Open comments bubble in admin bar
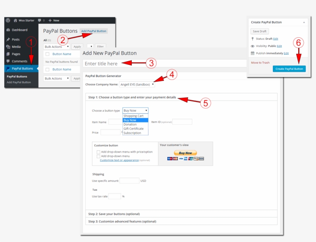Viewport: 316px width, 242px height. 39,20
